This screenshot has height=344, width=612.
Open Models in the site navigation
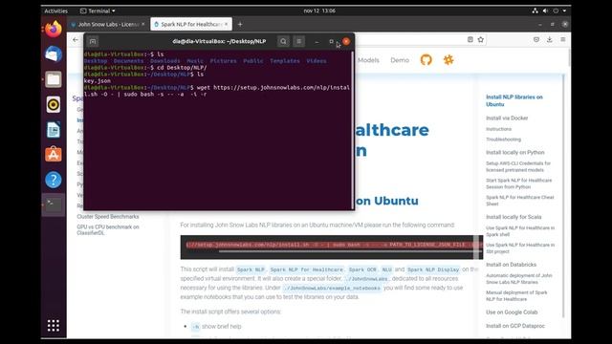[x=368, y=60]
